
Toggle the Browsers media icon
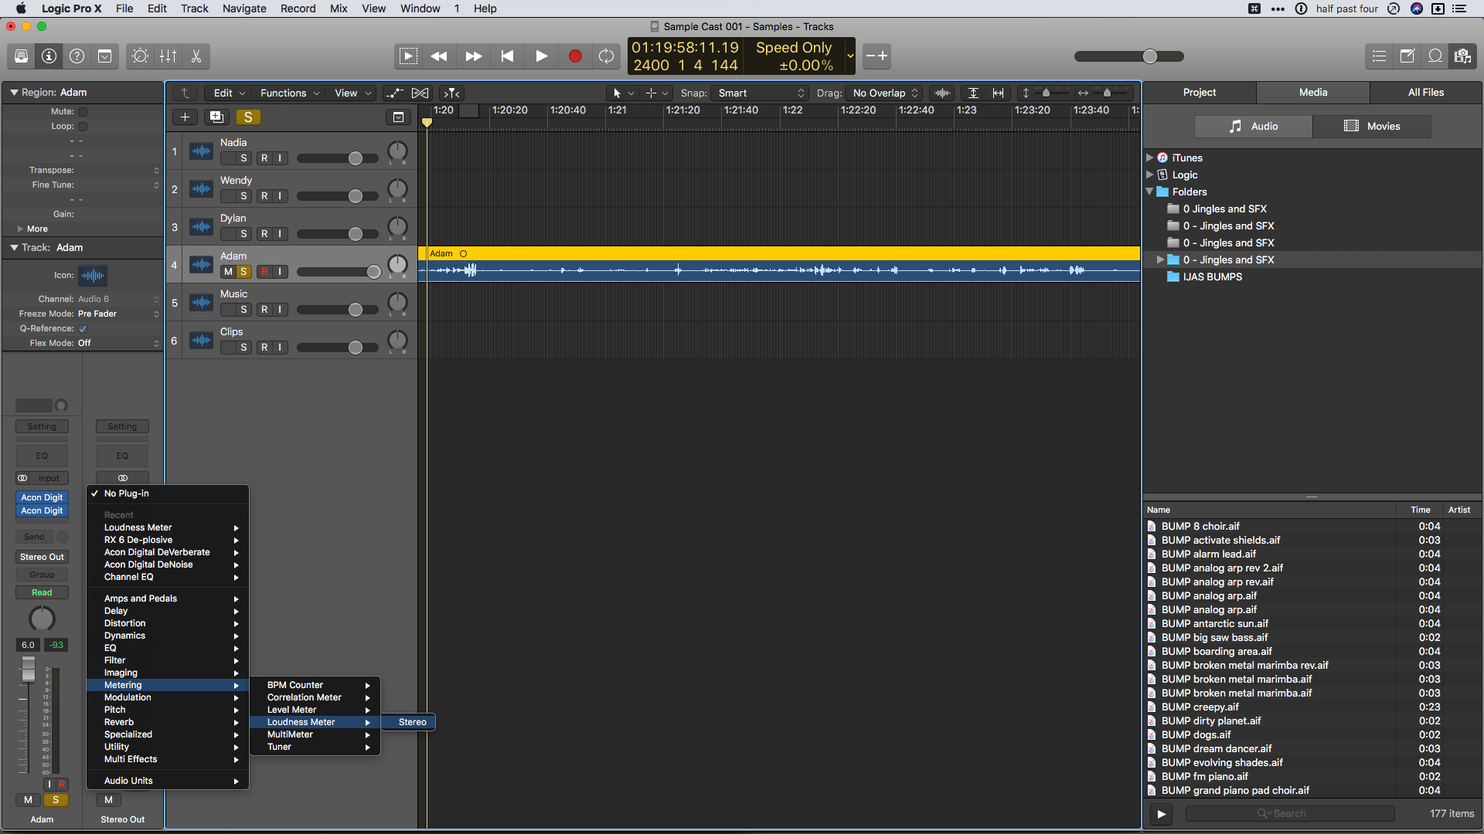[x=1462, y=56]
